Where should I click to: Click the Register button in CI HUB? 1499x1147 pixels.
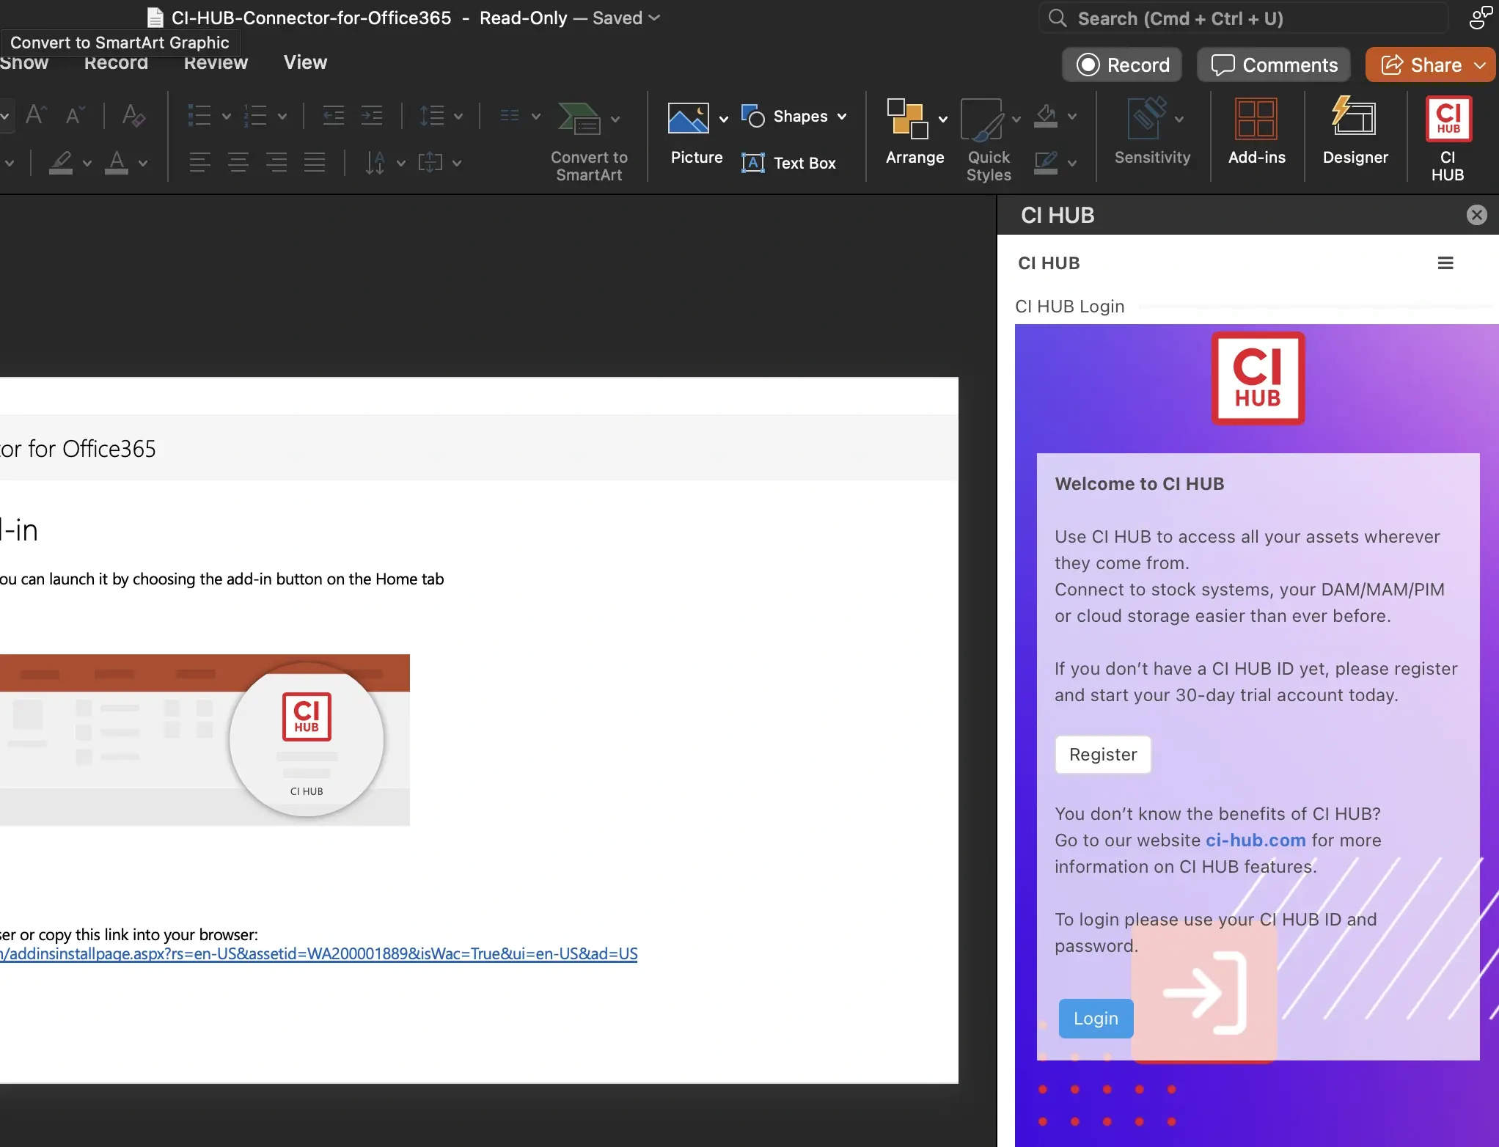(1102, 754)
